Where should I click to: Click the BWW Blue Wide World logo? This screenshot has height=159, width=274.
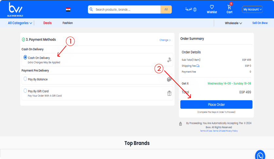pos(15,9)
